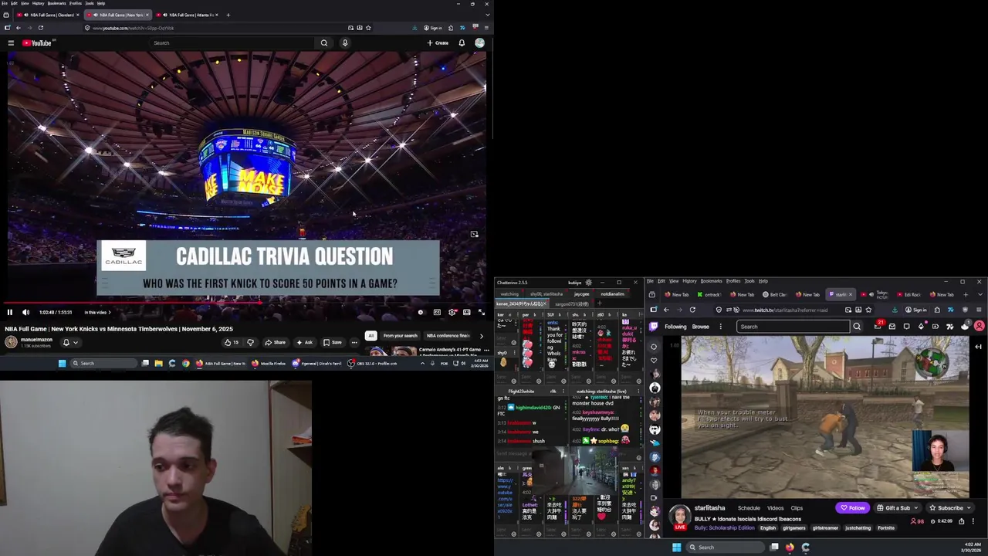Open Twitch notifications showing 21 badge
This screenshot has width=988, height=556.
tap(878, 326)
